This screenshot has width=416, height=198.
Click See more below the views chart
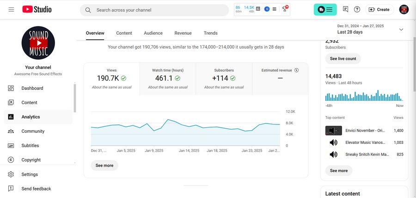[104, 165]
